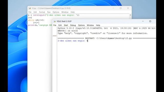Open Window menu in 12.py editor window
Screen dimensions: 164x92
pyautogui.click(x=65, y=12)
